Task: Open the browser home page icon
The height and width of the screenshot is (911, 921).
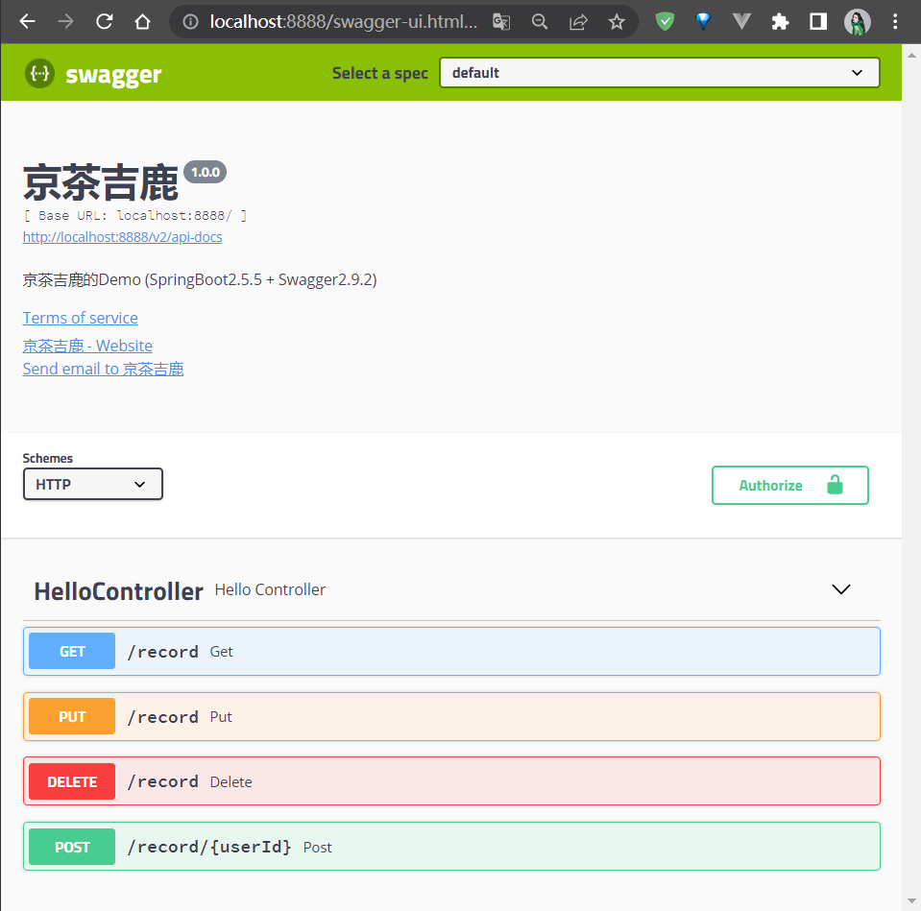Action: click(x=142, y=22)
